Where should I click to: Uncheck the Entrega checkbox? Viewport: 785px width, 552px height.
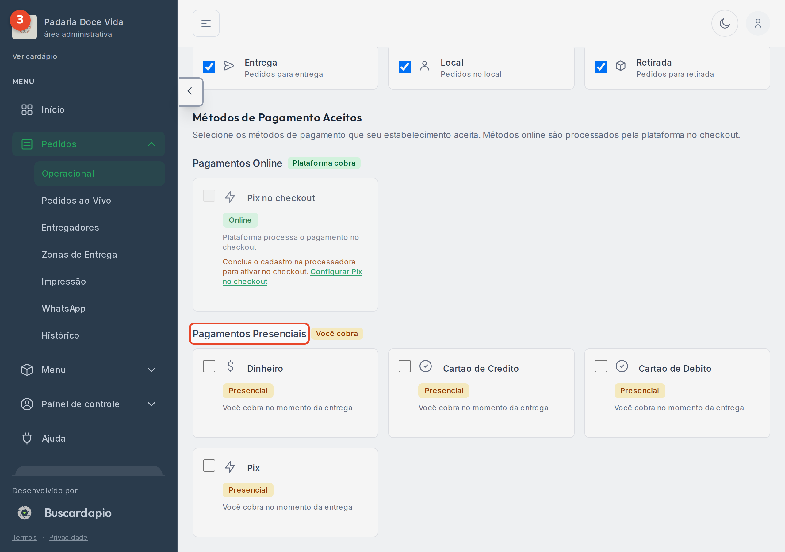point(209,67)
